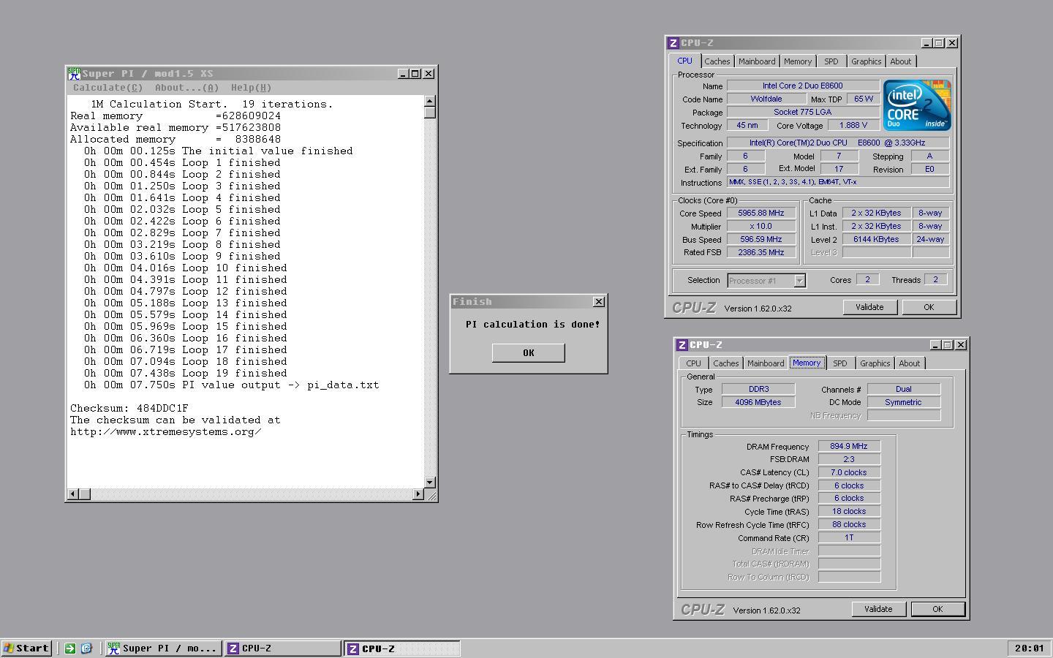Select the About tab in lower CPU-Z
1053x658 pixels.
coord(910,363)
